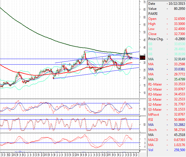Select the MACD value 0.67393

[180, 140]
